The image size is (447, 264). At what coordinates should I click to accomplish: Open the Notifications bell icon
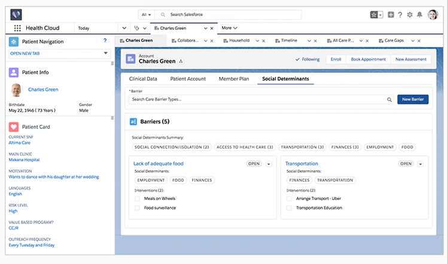click(419, 14)
